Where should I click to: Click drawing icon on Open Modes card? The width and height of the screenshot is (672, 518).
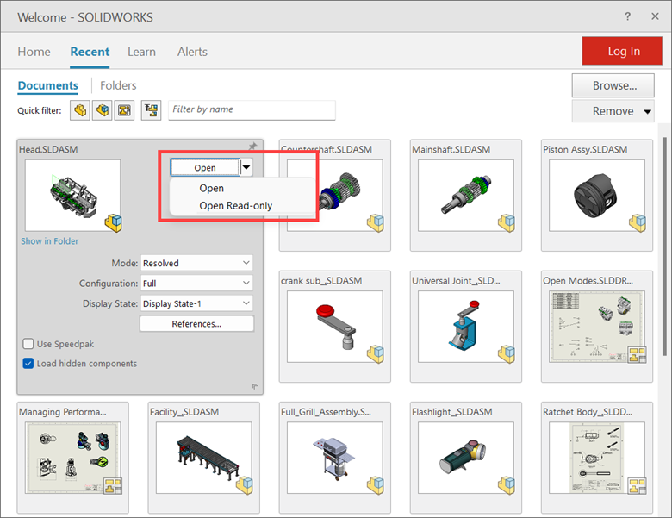pyautogui.click(x=638, y=355)
